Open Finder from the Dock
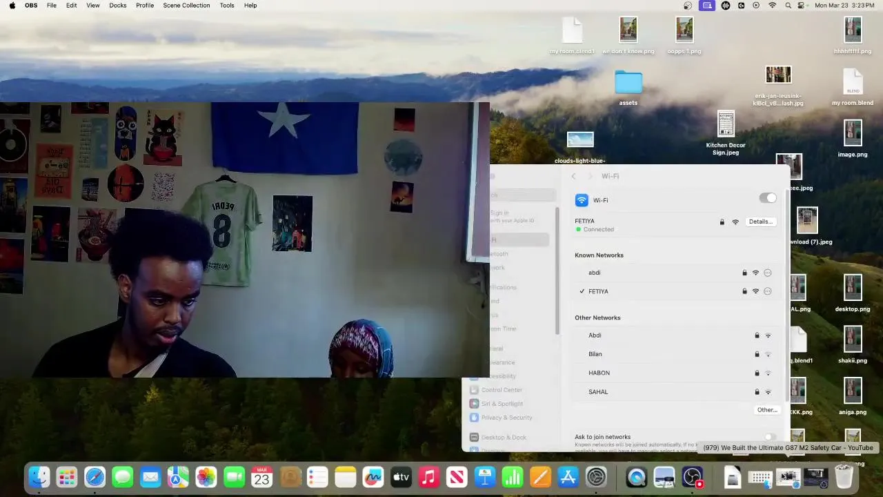 39,477
